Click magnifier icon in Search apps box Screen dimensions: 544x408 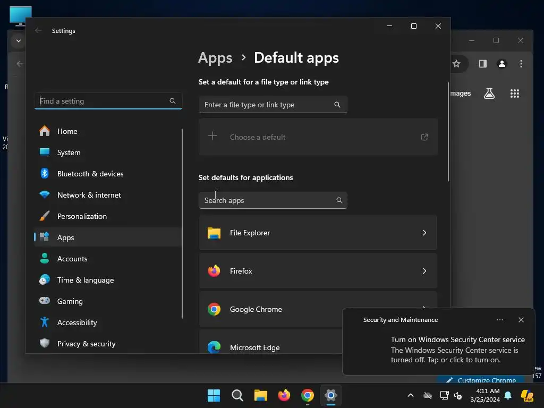click(x=339, y=200)
